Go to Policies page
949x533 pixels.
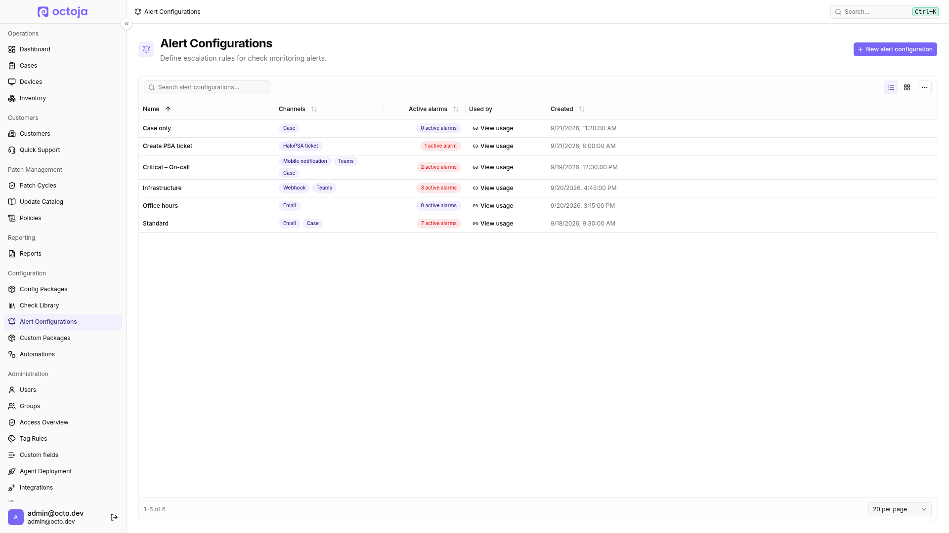(x=63, y=218)
